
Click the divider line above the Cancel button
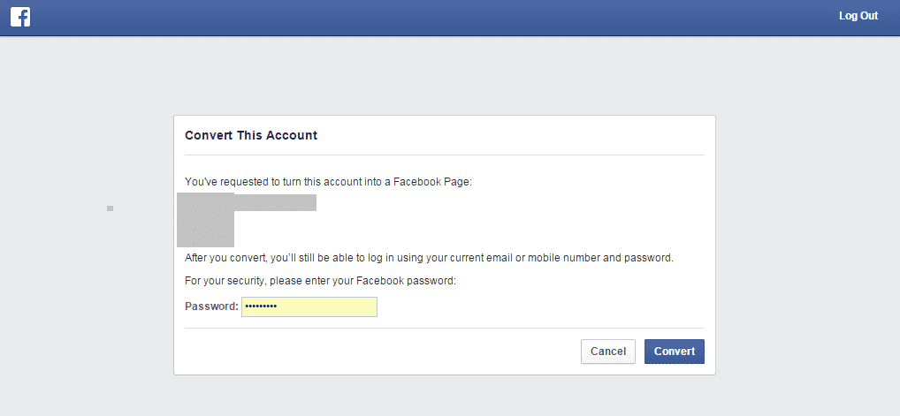pyautogui.click(x=444, y=329)
